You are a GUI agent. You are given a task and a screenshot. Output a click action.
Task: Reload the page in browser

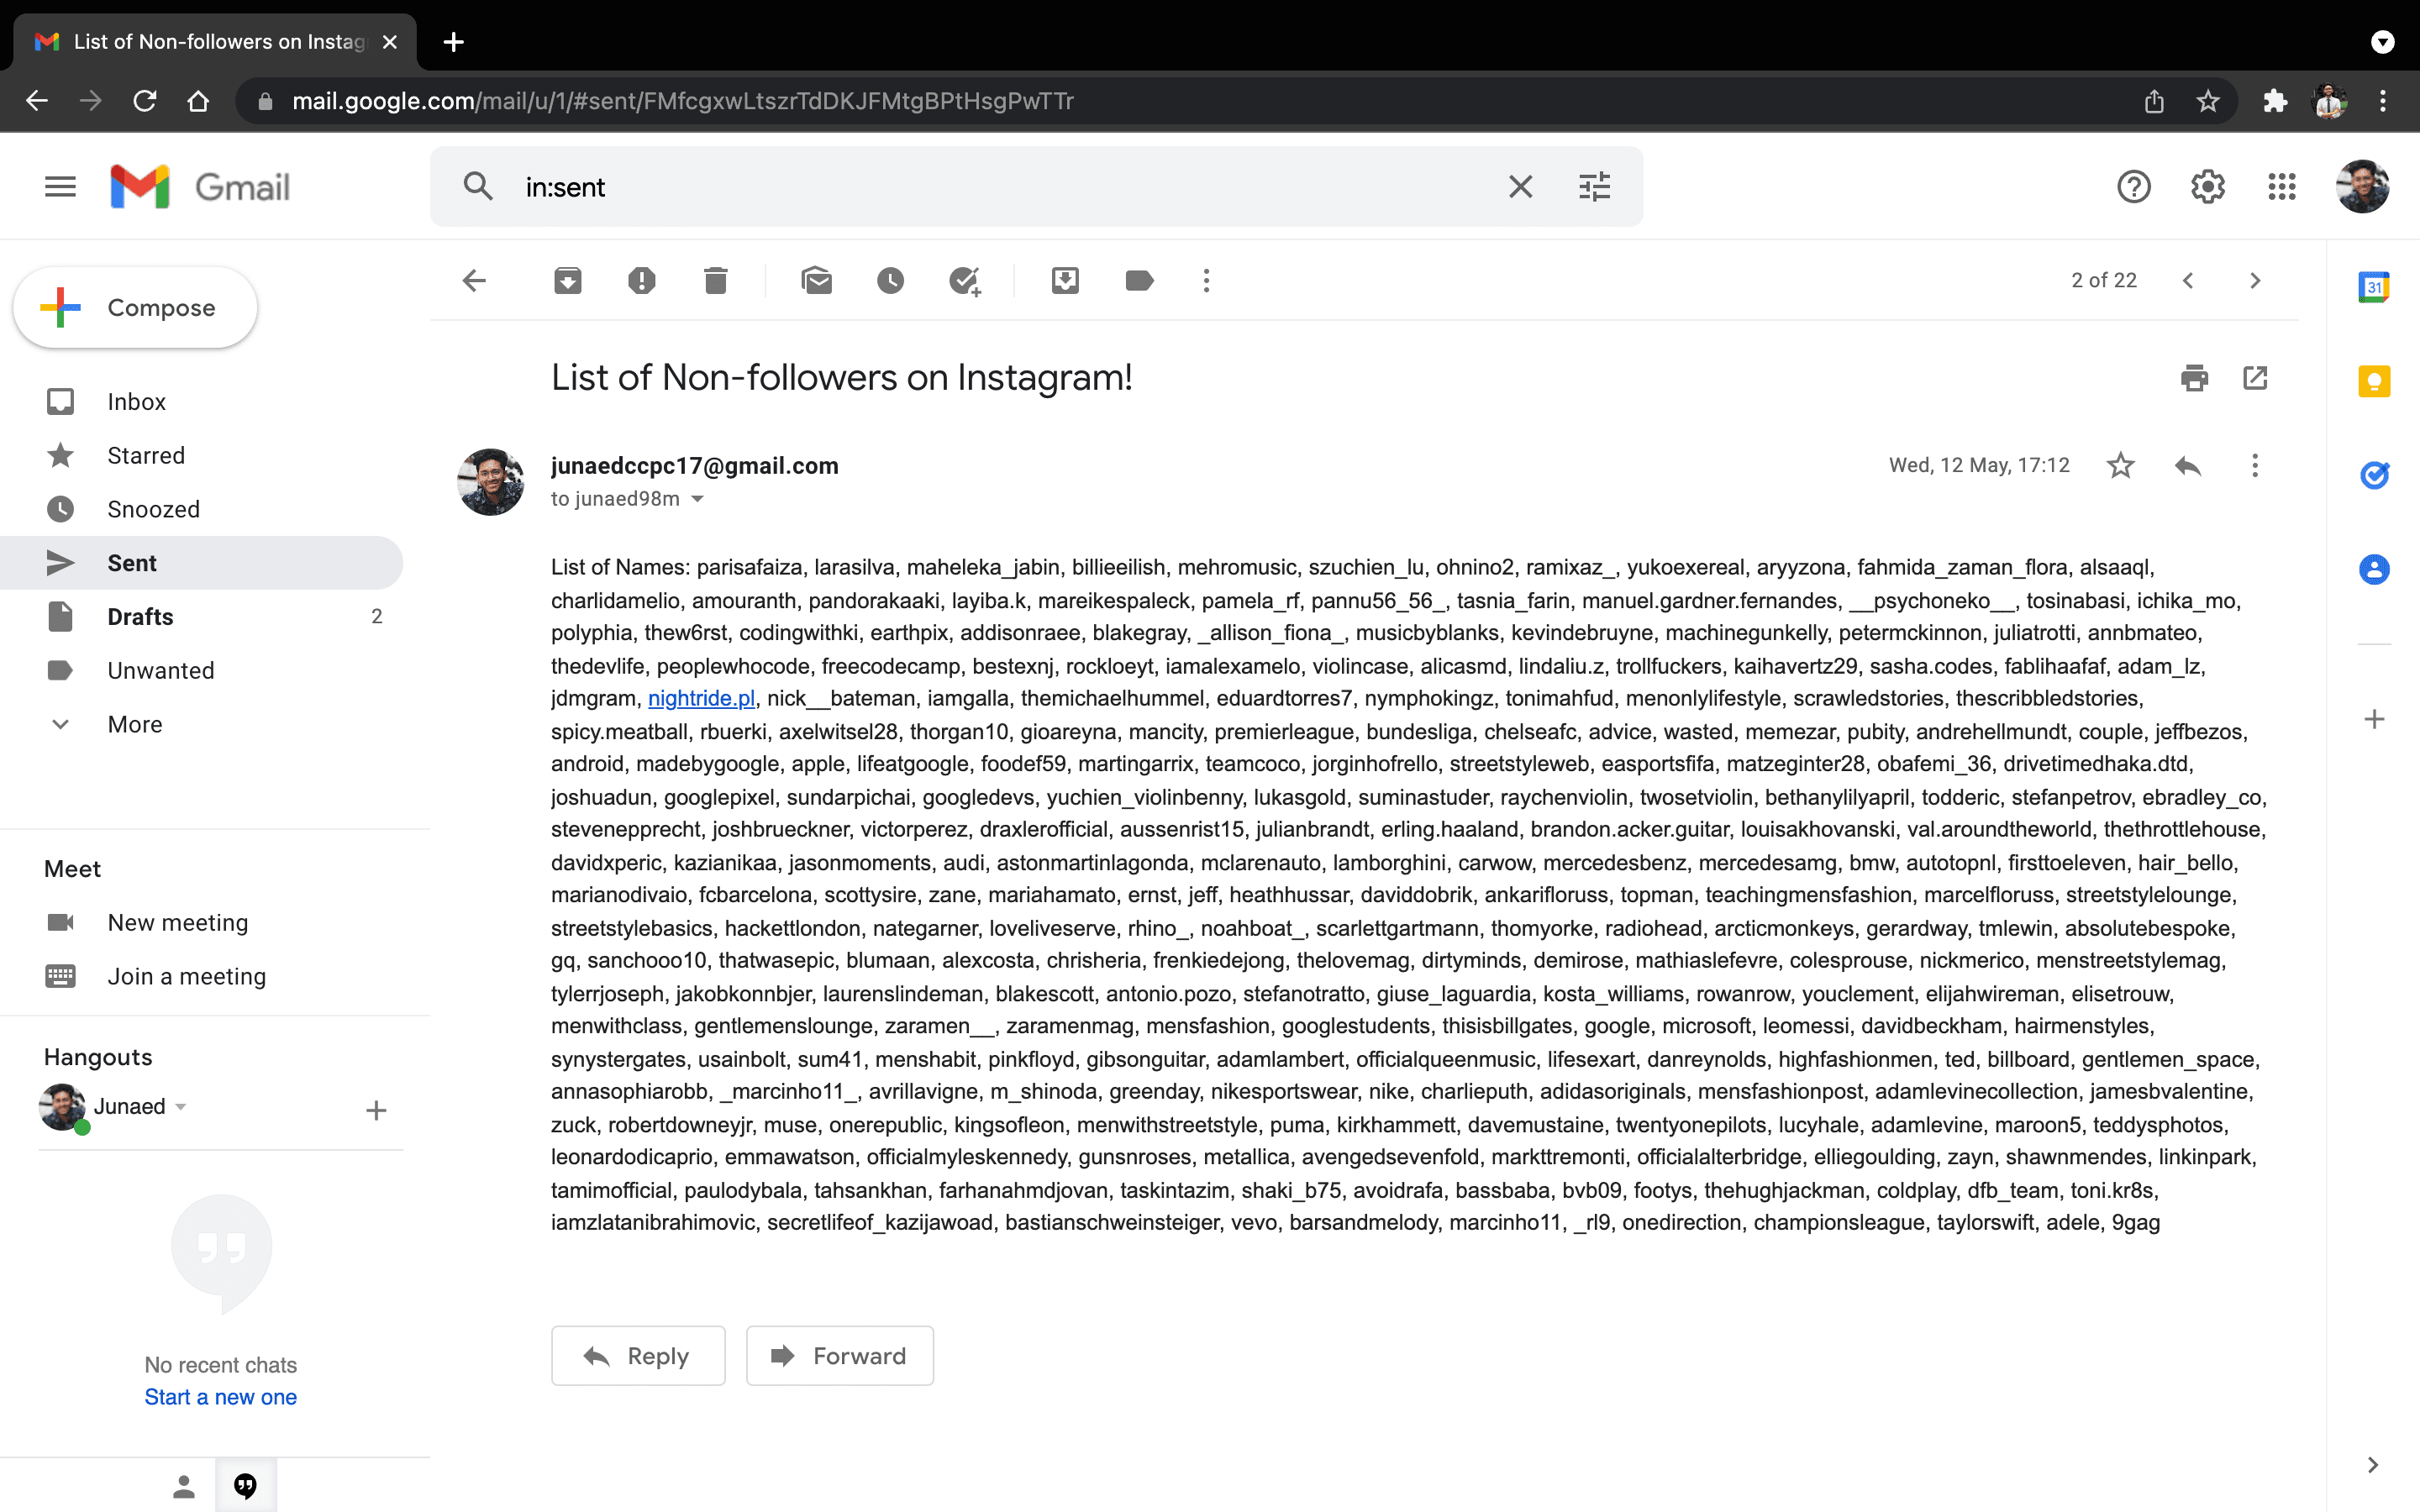145,101
